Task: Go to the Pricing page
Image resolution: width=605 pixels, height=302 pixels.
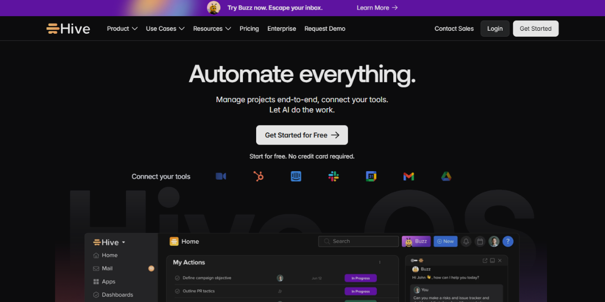Action: pyautogui.click(x=249, y=29)
